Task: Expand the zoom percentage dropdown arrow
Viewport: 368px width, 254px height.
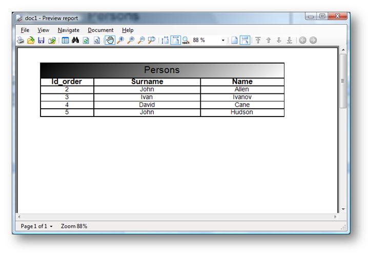Action: point(223,41)
